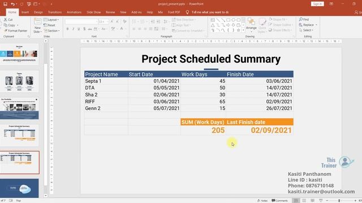The image size is (362, 203).
Task: Toggle Underline formatting button
Action: click(x=79, y=29)
